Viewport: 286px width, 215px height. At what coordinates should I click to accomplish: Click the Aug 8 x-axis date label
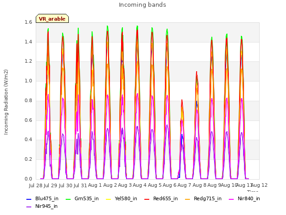(x=199, y=185)
